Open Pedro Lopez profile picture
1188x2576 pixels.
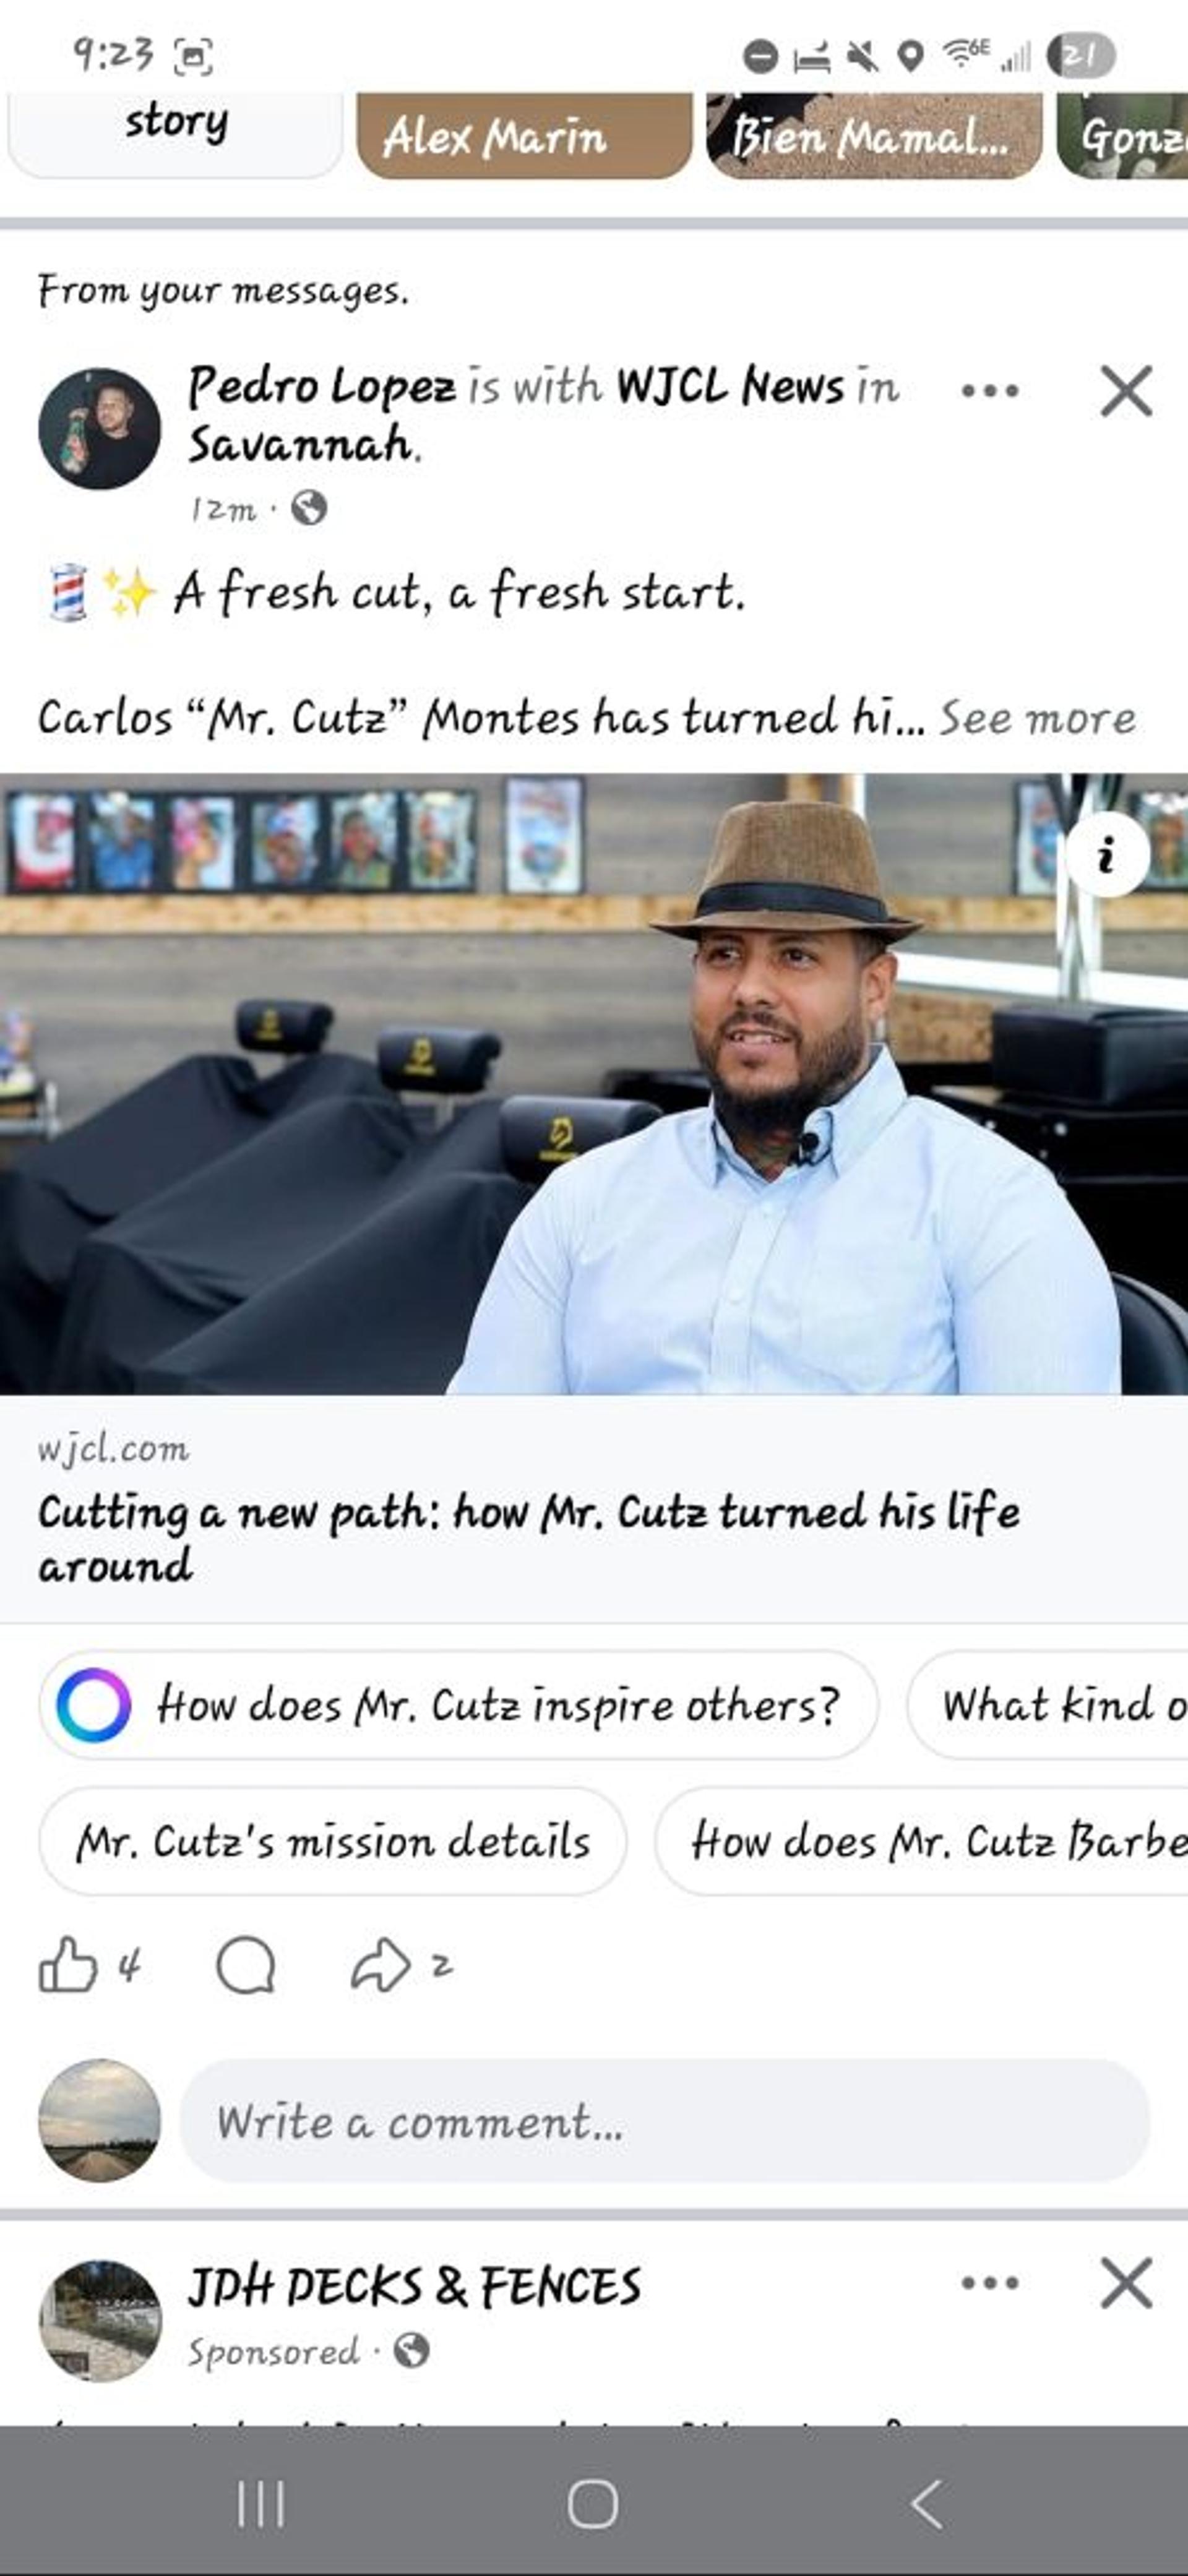click(x=99, y=428)
